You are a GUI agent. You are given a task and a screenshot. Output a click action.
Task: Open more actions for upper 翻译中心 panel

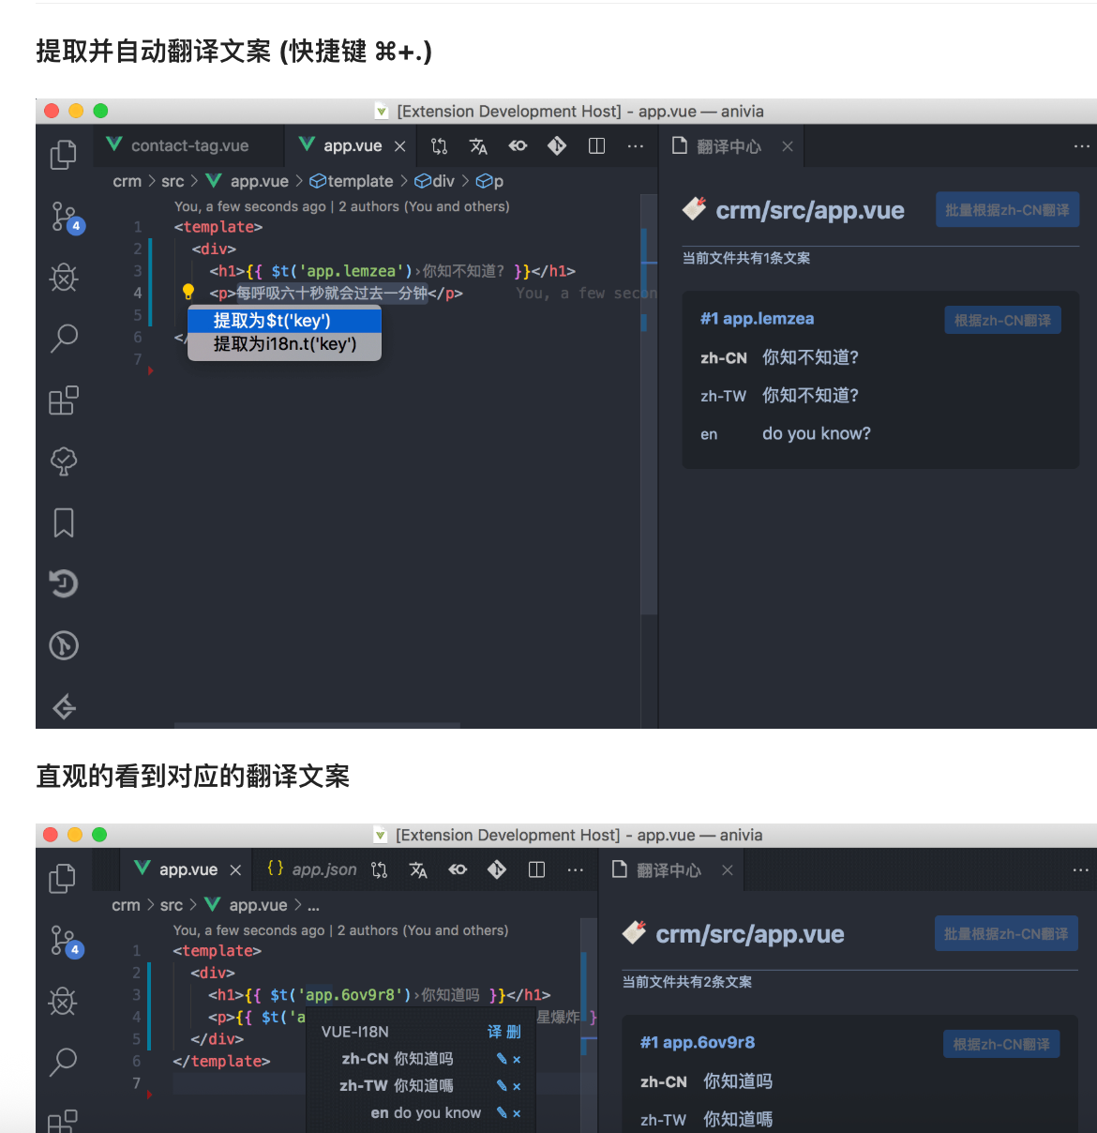coord(1081,146)
